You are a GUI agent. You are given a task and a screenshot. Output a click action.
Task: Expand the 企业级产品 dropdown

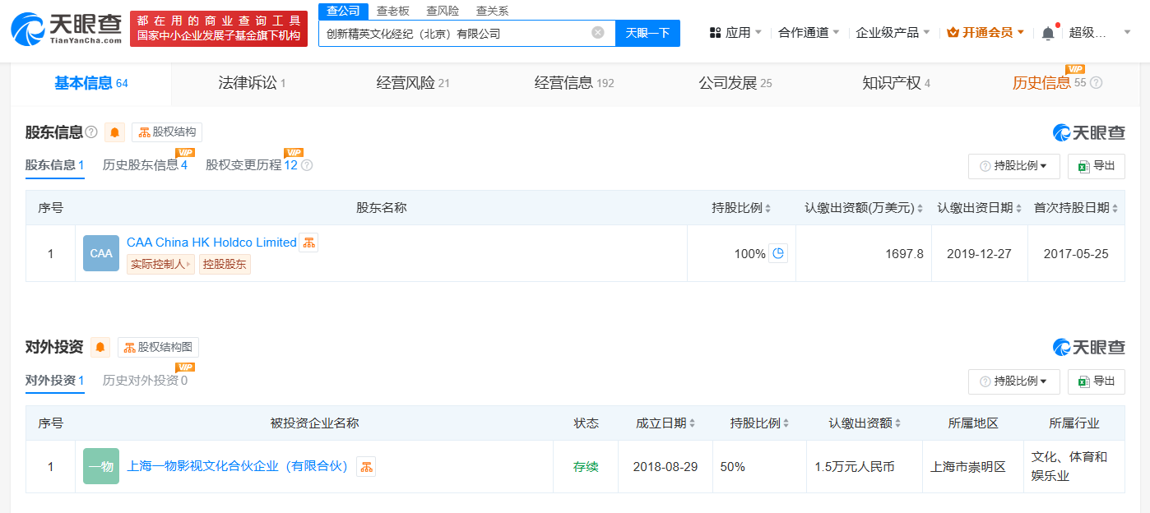pos(893,33)
